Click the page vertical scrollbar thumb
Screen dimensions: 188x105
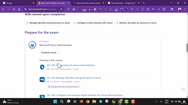187,48
